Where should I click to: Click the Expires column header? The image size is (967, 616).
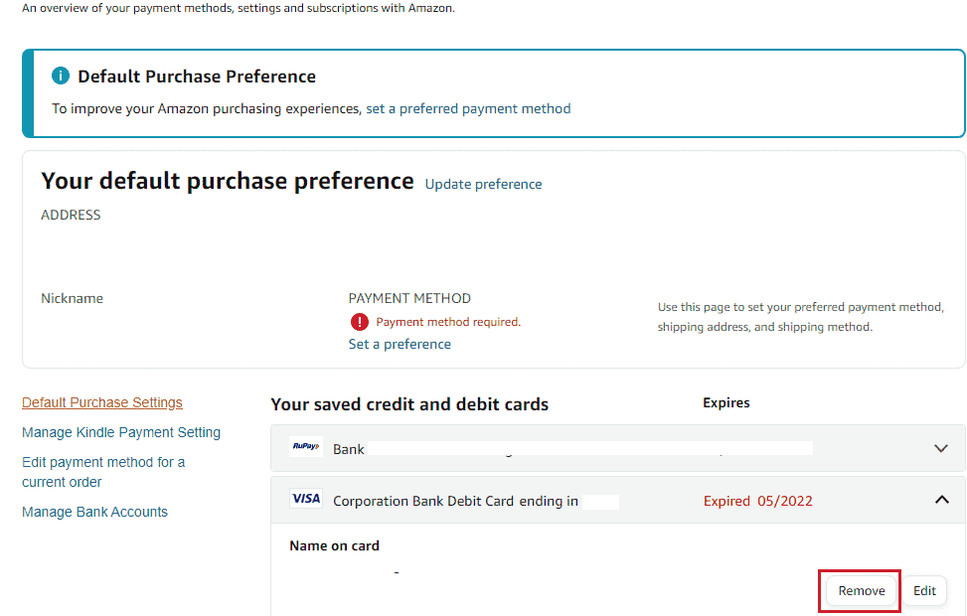point(725,402)
